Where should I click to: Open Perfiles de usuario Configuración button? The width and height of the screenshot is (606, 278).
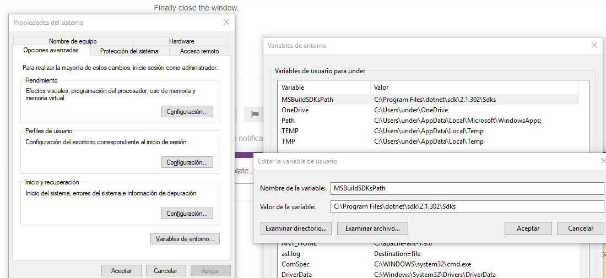[187, 162]
